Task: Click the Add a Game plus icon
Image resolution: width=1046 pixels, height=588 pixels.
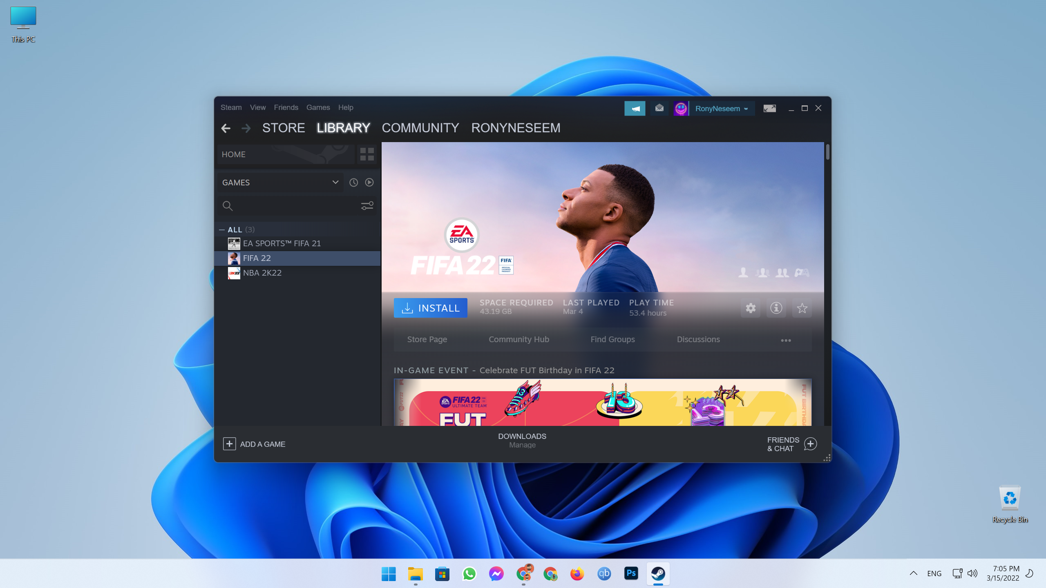Action: tap(229, 444)
